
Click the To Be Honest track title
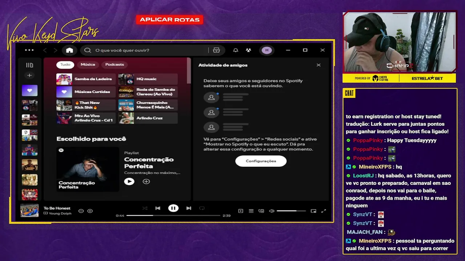[57, 208]
